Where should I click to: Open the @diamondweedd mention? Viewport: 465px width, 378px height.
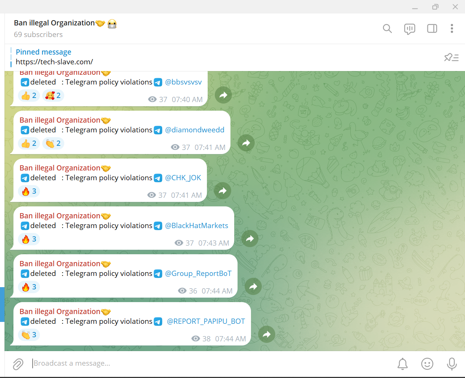(195, 130)
